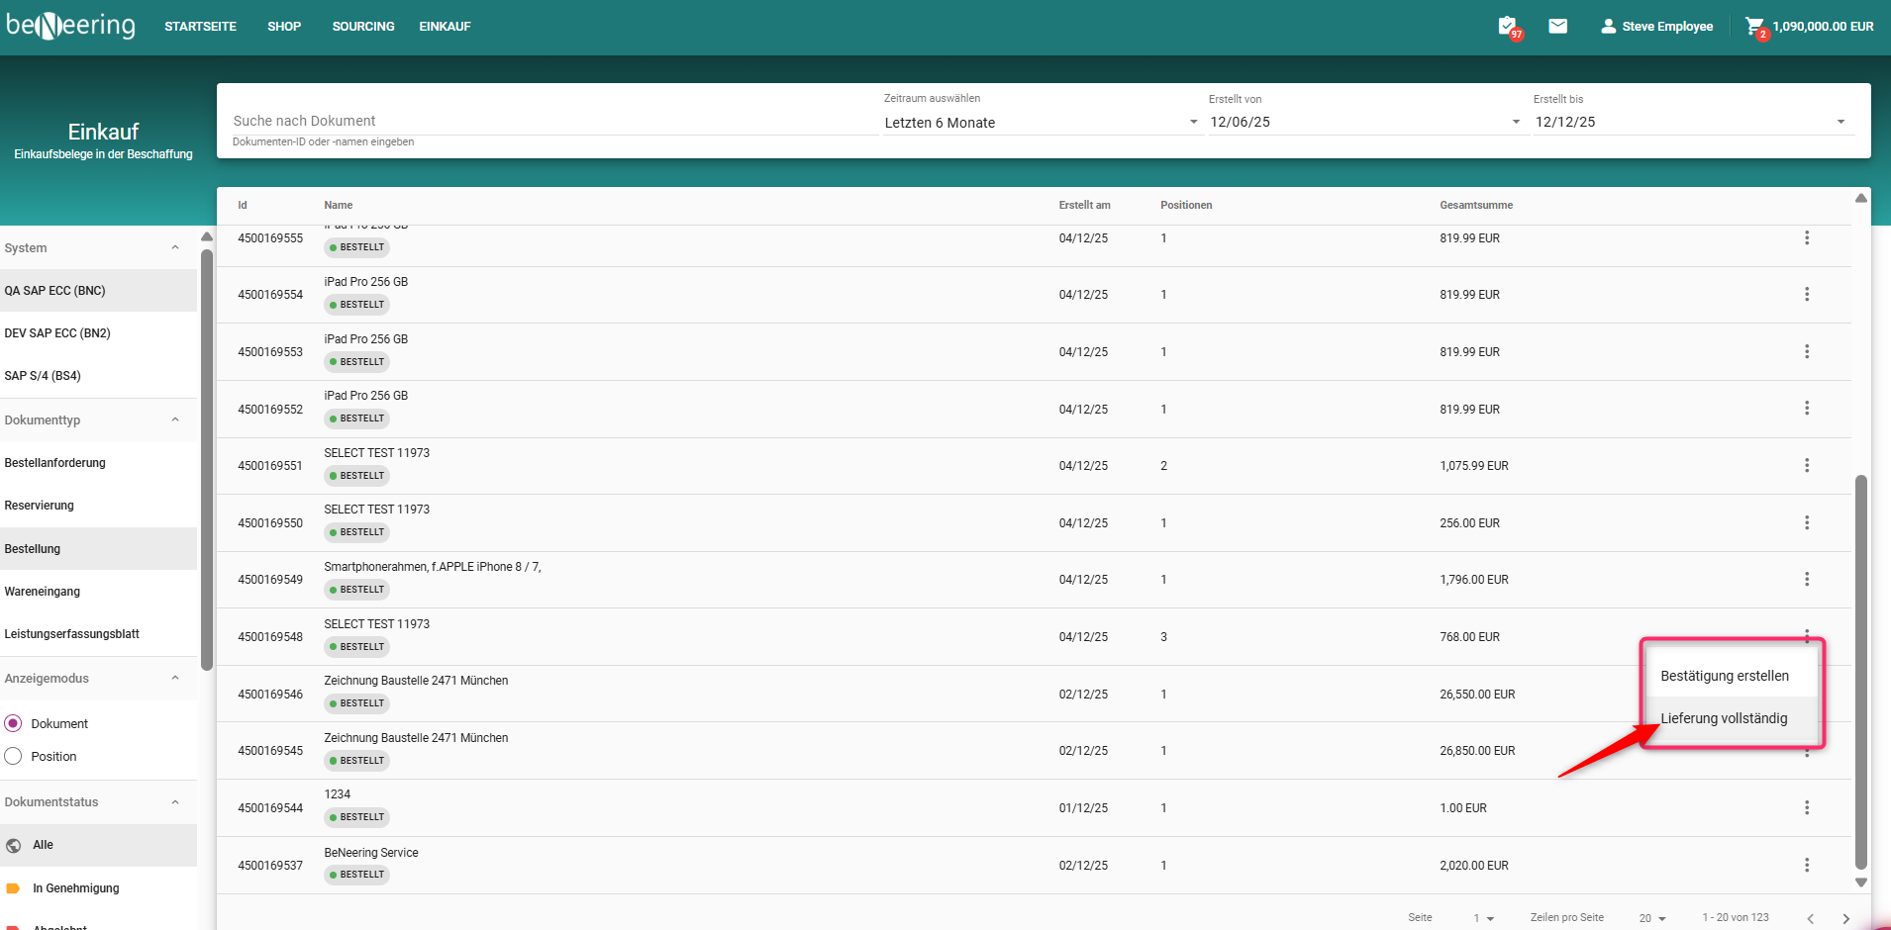Open row menu for order 4500169553
The width and height of the screenshot is (1891, 930).
point(1807,351)
